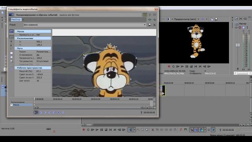Select the normal edit tool in bottom toolbar
Image resolution: width=252 pixels, height=142 pixels.
(130, 130)
